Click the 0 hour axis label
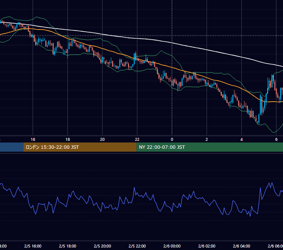 (172, 140)
